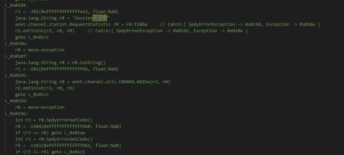Viewport: 344px width, 155px height.
Task: Click the Catch comment after r0.f286a
Action: click(240, 24)
